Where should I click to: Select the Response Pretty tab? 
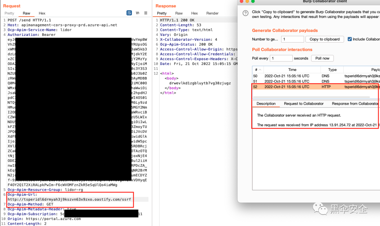click(x=161, y=13)
